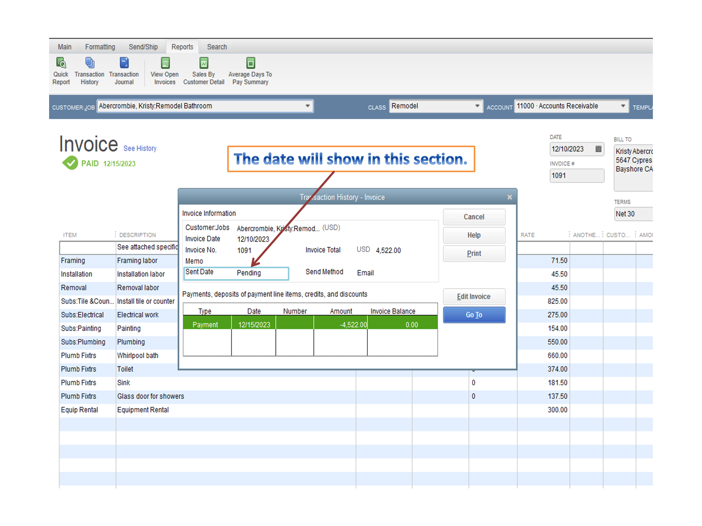Open the calendar next to the Date field
The image size is (702, 526).
[599, 149]
